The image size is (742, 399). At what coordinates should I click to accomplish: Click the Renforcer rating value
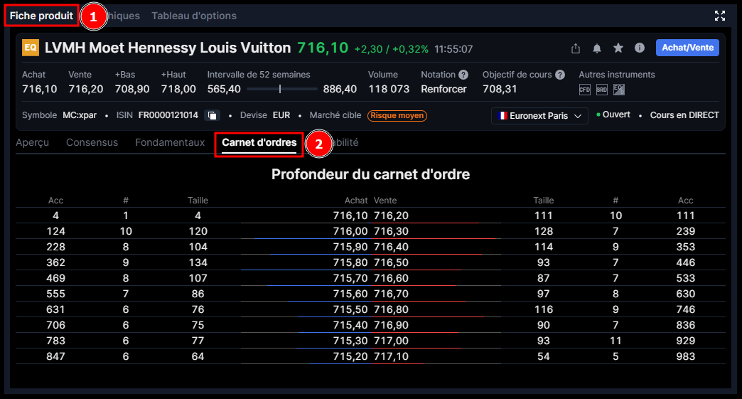pyautogui.click(x=444, y=89)
